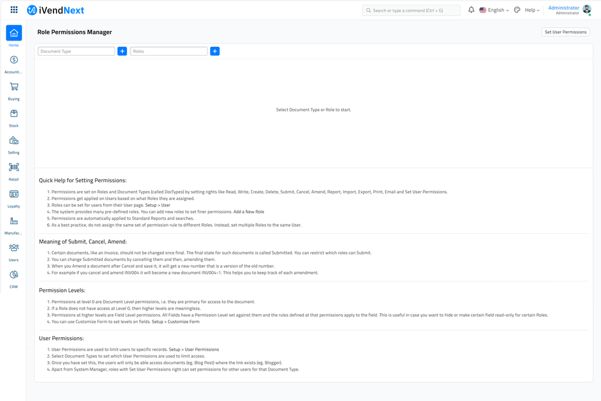Select the Home icon in the sidebar
Screen dimensions: 601x401
(13, 33)
